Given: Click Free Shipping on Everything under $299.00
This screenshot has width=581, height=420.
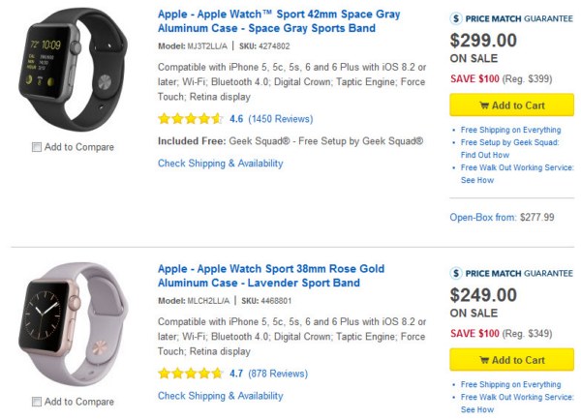Looking at the screenshot, I should pos(513,129).
